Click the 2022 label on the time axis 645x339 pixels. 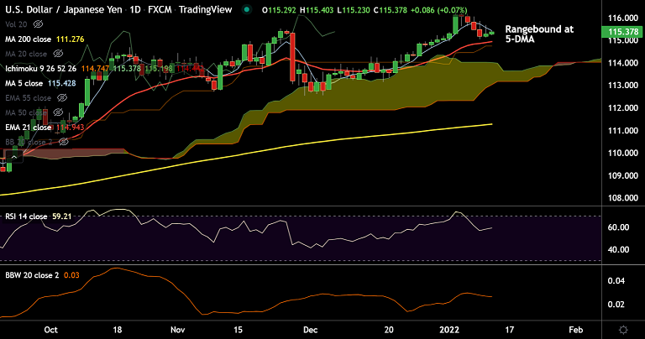[449, 330]
